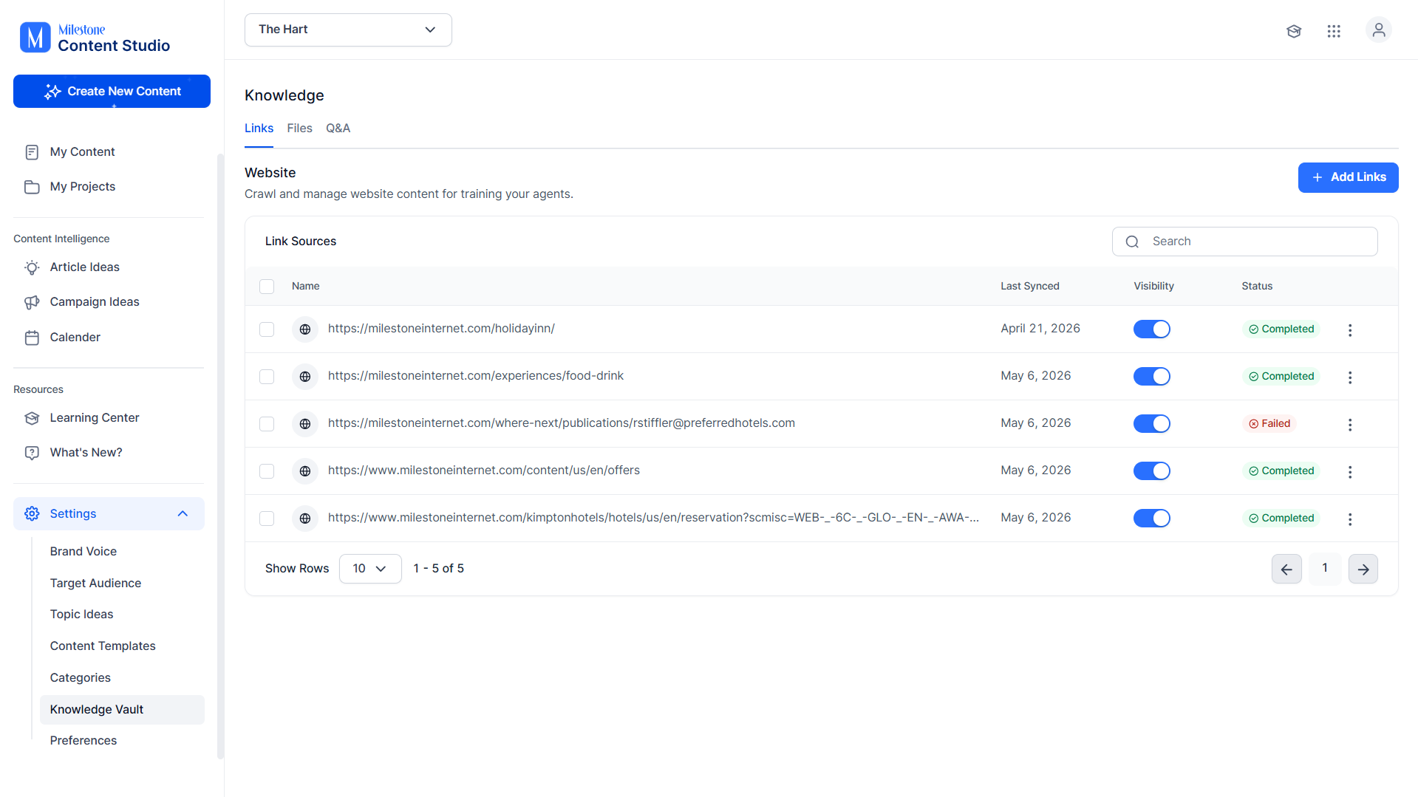
Task: Click the My Content document icon
Action: [x=32, y=152]
